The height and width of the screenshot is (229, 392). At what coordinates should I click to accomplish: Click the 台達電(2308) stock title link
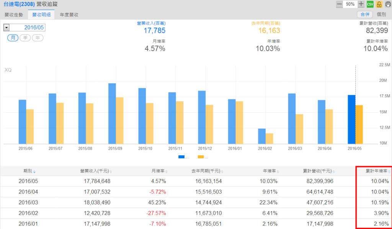click(x=19, y=4)
